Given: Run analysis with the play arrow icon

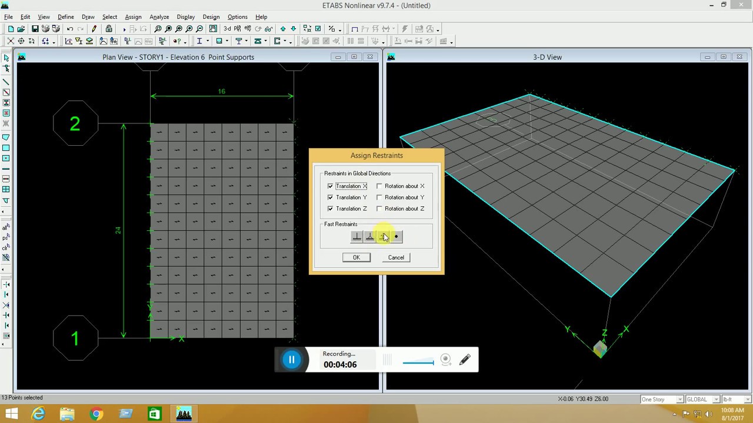Looking at the screenshot, I should (x=124, y=29).
